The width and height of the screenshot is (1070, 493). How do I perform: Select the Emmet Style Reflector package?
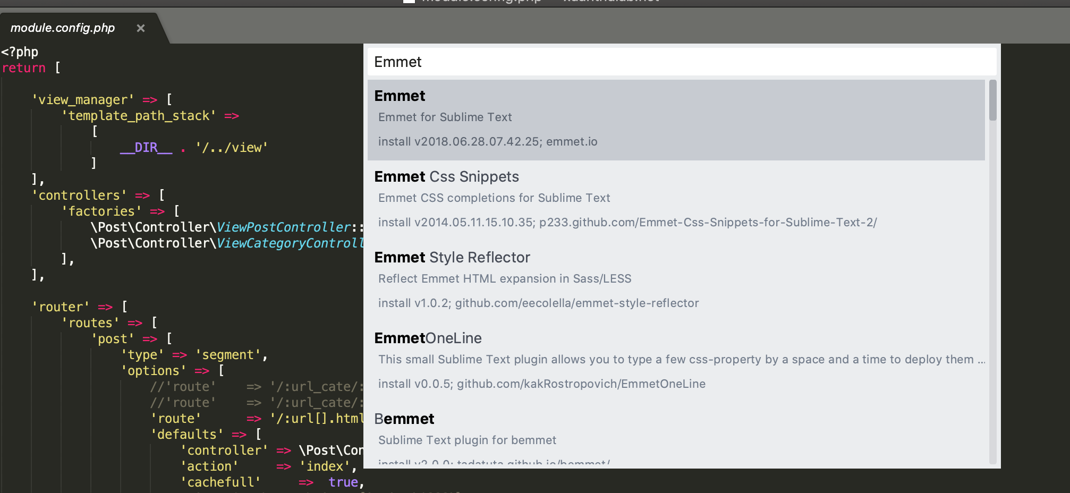pyautogui.click(x=676, y=281)
